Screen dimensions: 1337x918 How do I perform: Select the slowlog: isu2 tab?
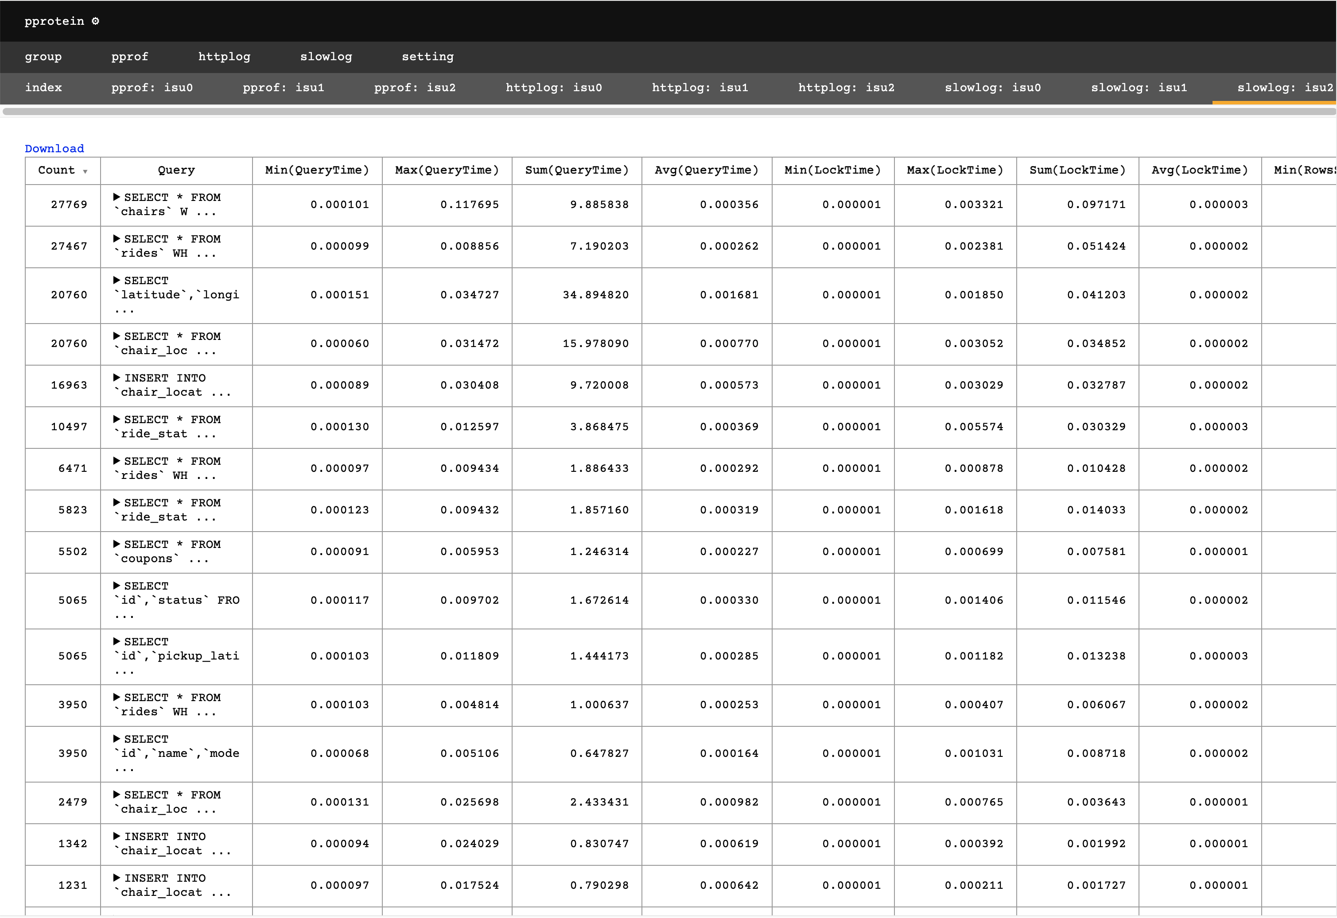click(x=1285, y=88)
